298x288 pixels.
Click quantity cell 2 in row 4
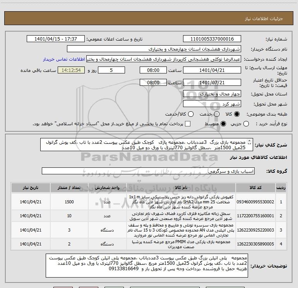(x=69, y=244)
